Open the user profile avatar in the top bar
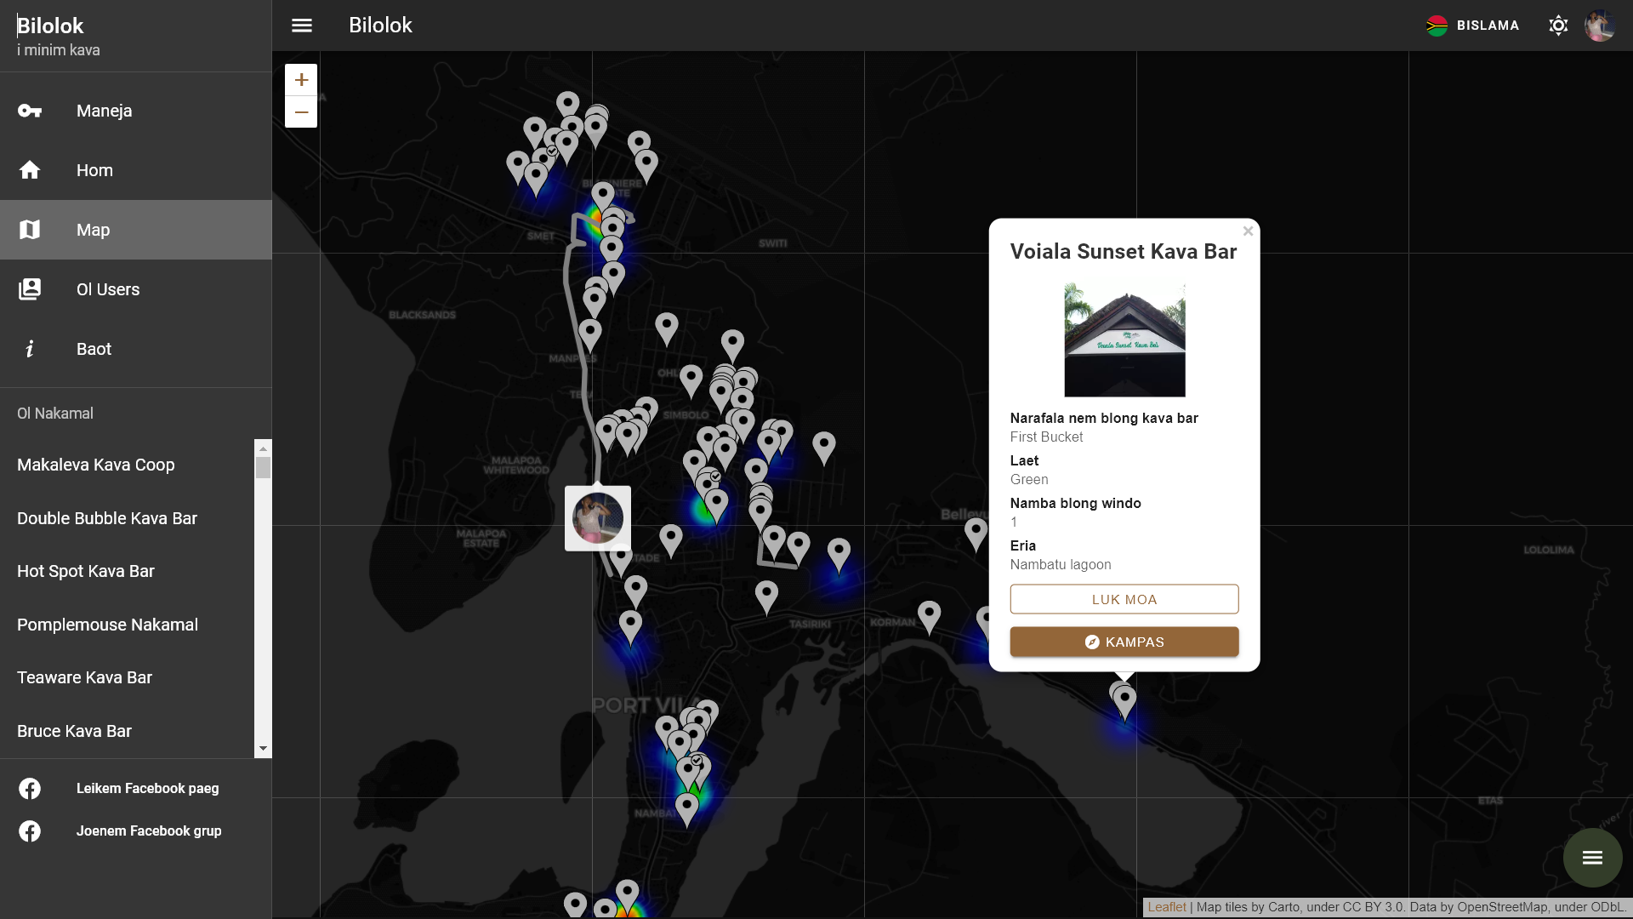The image size is (1633, 919). coord(1600,26)
